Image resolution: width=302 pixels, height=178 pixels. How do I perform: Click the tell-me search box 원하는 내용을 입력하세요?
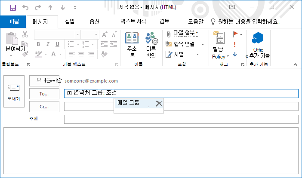click(x=245, y=21)
